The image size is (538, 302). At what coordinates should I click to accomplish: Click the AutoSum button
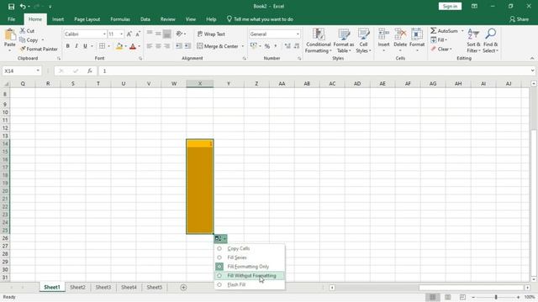click(445, 31)
